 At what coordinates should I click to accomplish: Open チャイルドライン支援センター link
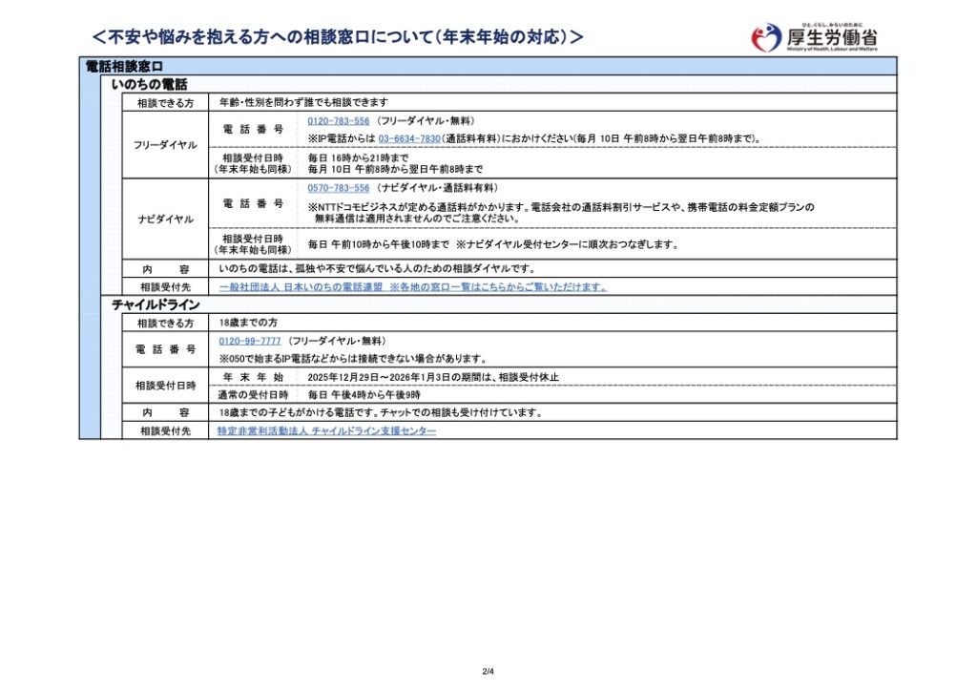326,431
